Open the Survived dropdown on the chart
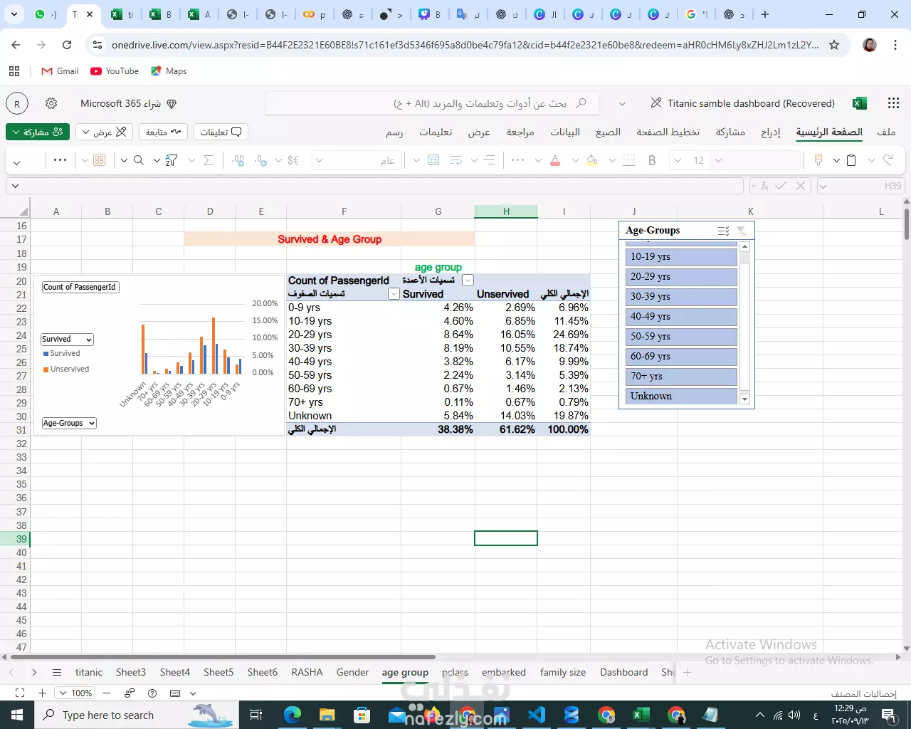The image size is (911, 729). point(67,340)
